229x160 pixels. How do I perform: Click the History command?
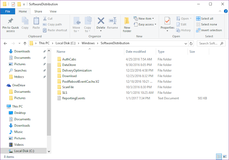(184, 30)
